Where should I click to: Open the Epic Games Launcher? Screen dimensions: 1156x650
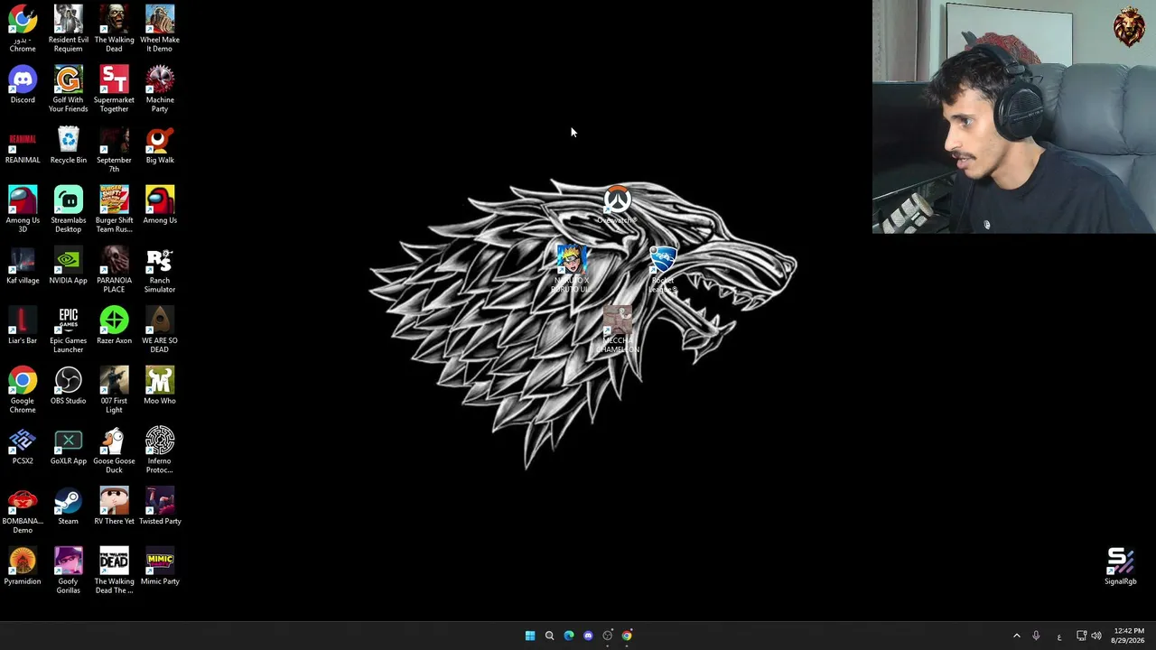click(69, 330)
